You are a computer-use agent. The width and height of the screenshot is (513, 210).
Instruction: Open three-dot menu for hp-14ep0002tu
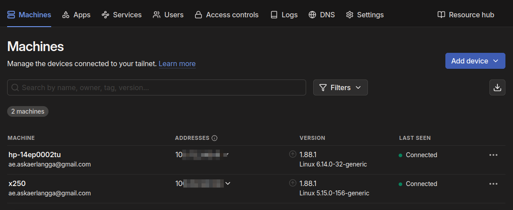pos(493,155)
